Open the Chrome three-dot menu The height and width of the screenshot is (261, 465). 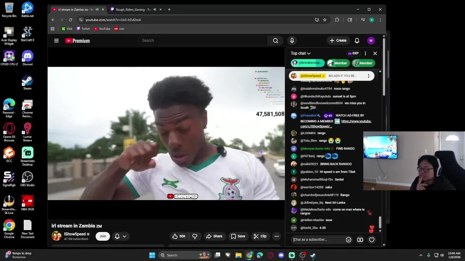380,20
